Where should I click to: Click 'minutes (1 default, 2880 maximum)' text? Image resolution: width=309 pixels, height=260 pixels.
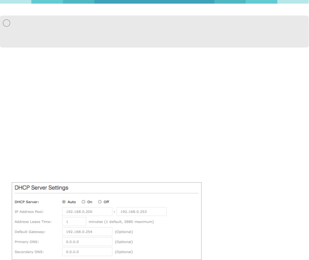121,222
